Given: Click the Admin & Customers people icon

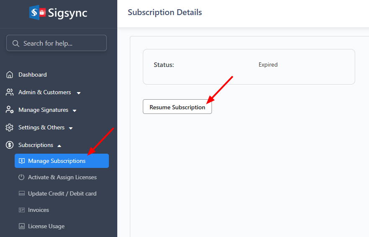Looking at the screenshot, I should point(9,92).
